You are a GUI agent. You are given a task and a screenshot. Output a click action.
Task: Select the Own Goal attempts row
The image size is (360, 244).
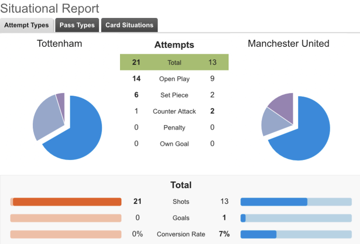pyautogui.click(x=174, y=143)
